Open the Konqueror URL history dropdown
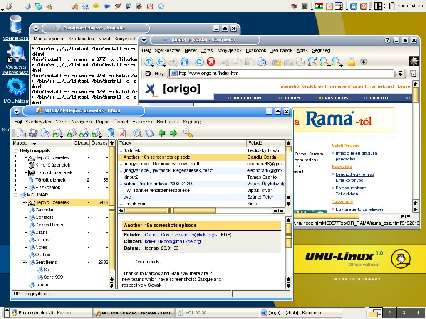The width and height of the screenshot is (426, 319). coord(400,74)
